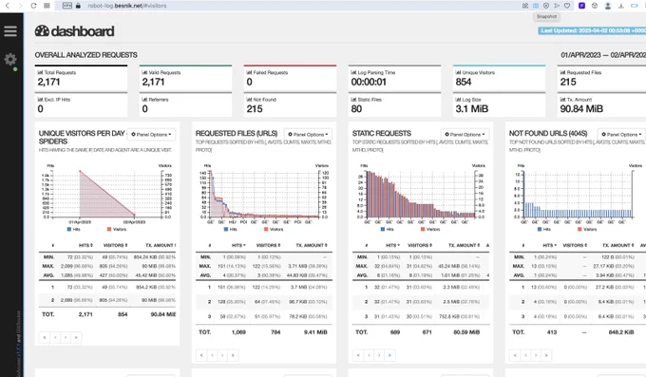
Task: Reload the page with refresh icon
Action: [x=34, y=6]
